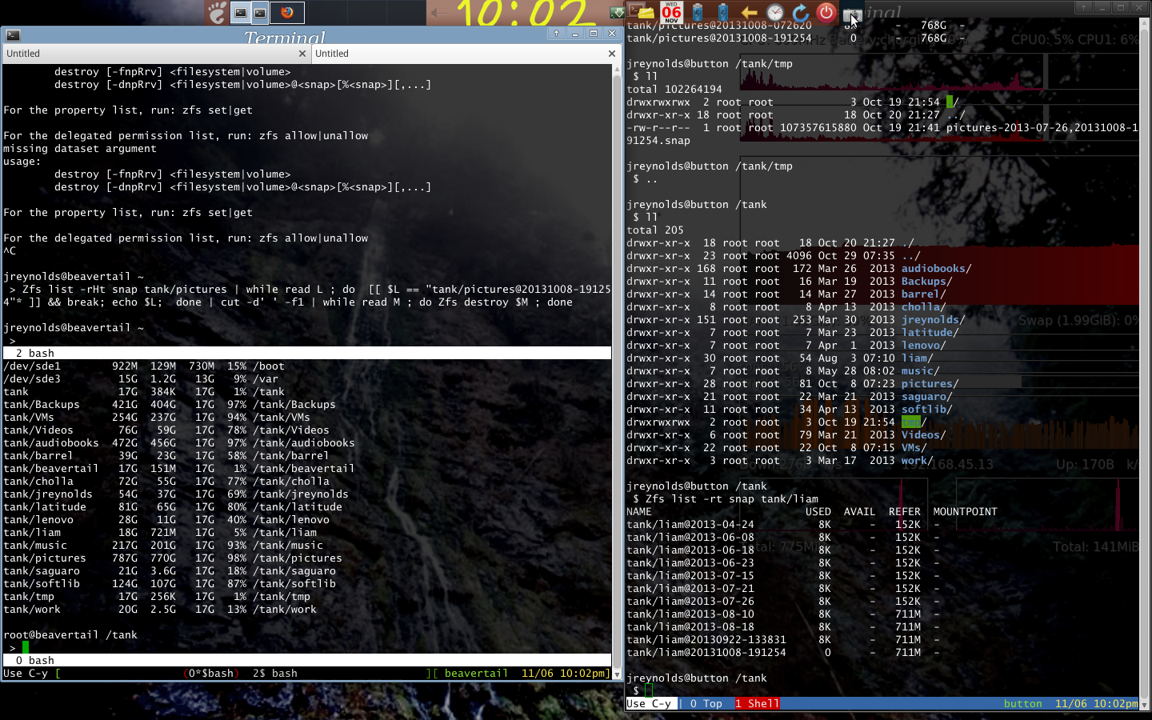Image resolution: width=1152 pixels, height=720 pixels.
Task: Close the left Untitled terminal tab
Action: tap(302, 54)
